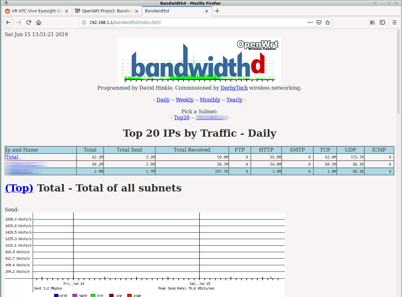The width and height of the screenshot is (402, 297).
Task: Open the Library icon in toolbar
Action: click(x=372, y=22)
